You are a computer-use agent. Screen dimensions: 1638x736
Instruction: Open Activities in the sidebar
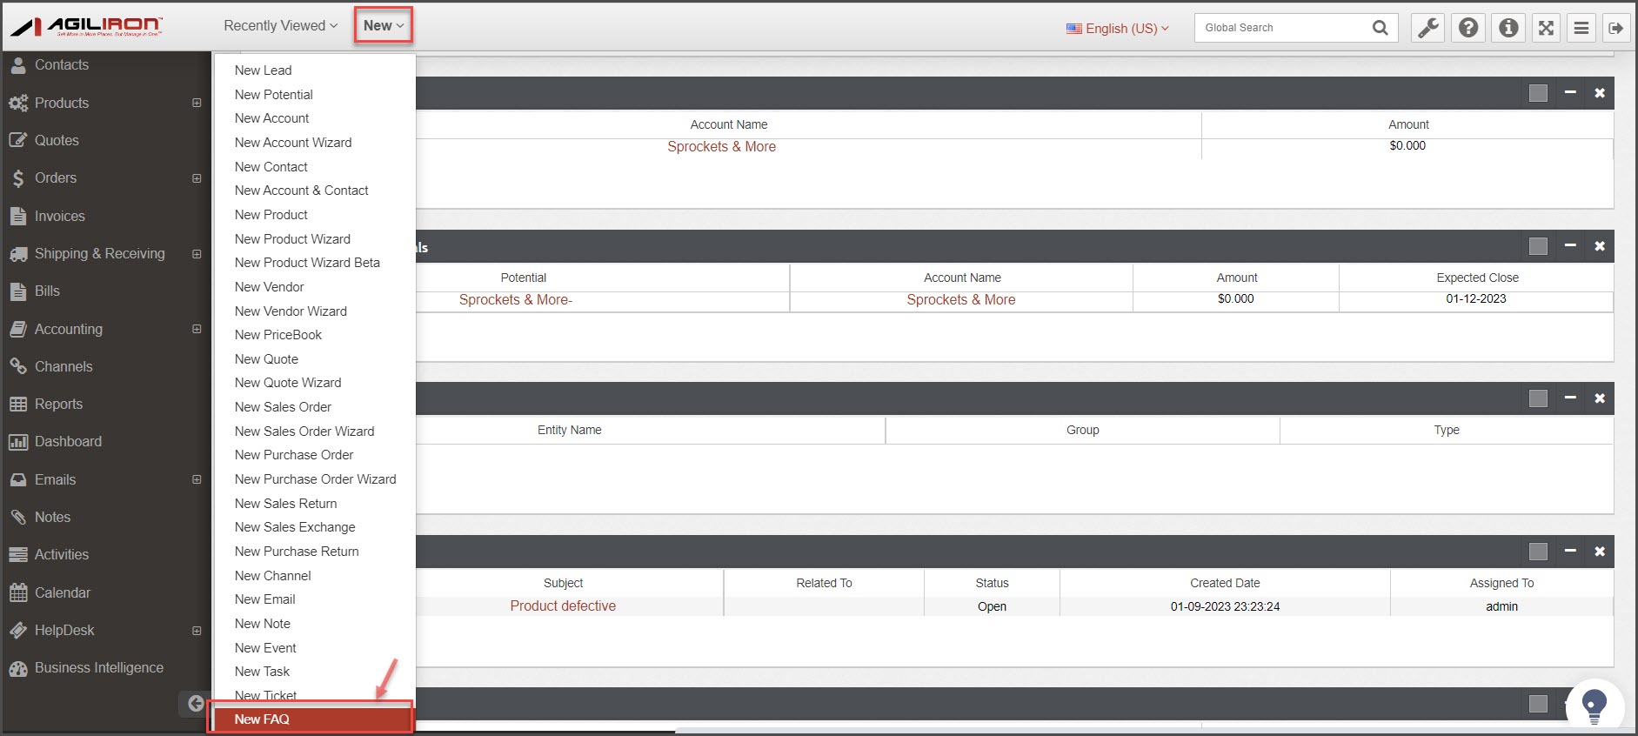click(61, 554)
